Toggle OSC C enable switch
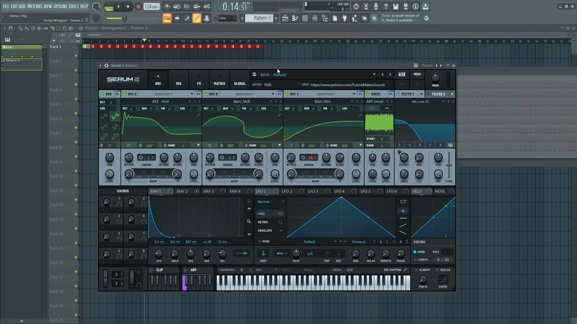Screen dimensions: 577x324 (287, 94)
